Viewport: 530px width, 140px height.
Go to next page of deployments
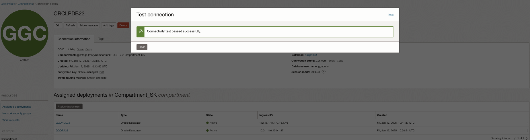tap(527, 138)
